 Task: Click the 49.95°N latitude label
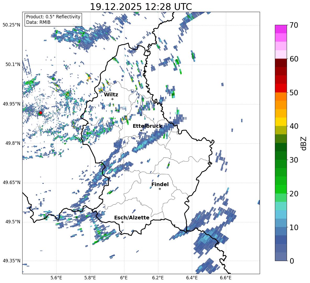point(12,104)
